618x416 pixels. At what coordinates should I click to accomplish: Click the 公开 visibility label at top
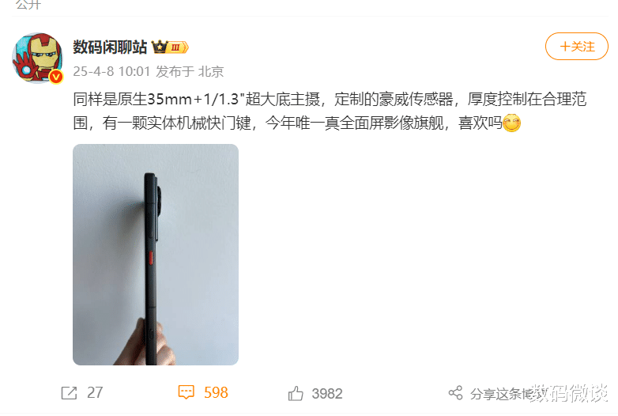[x=28, y=5]
